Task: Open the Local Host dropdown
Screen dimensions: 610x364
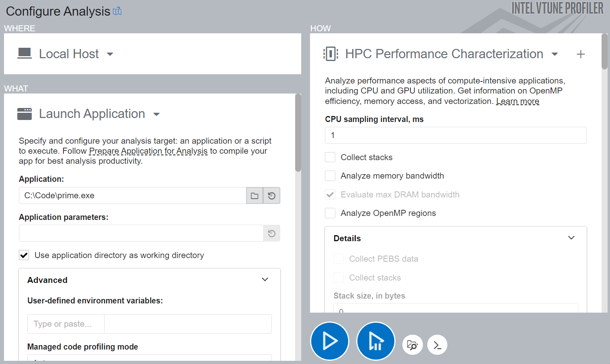Action: [x=110, y=54]
